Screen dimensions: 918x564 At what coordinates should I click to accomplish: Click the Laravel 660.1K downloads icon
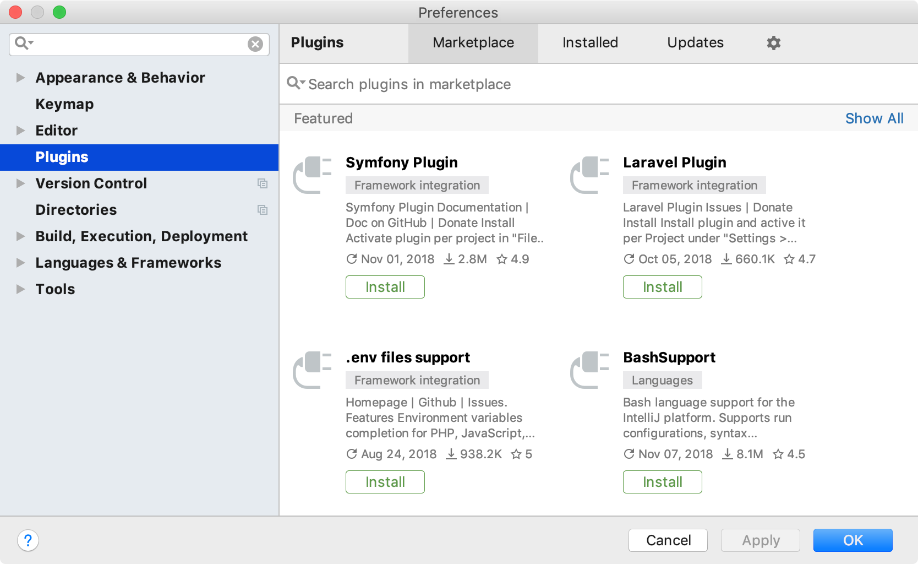coord(726,259)
